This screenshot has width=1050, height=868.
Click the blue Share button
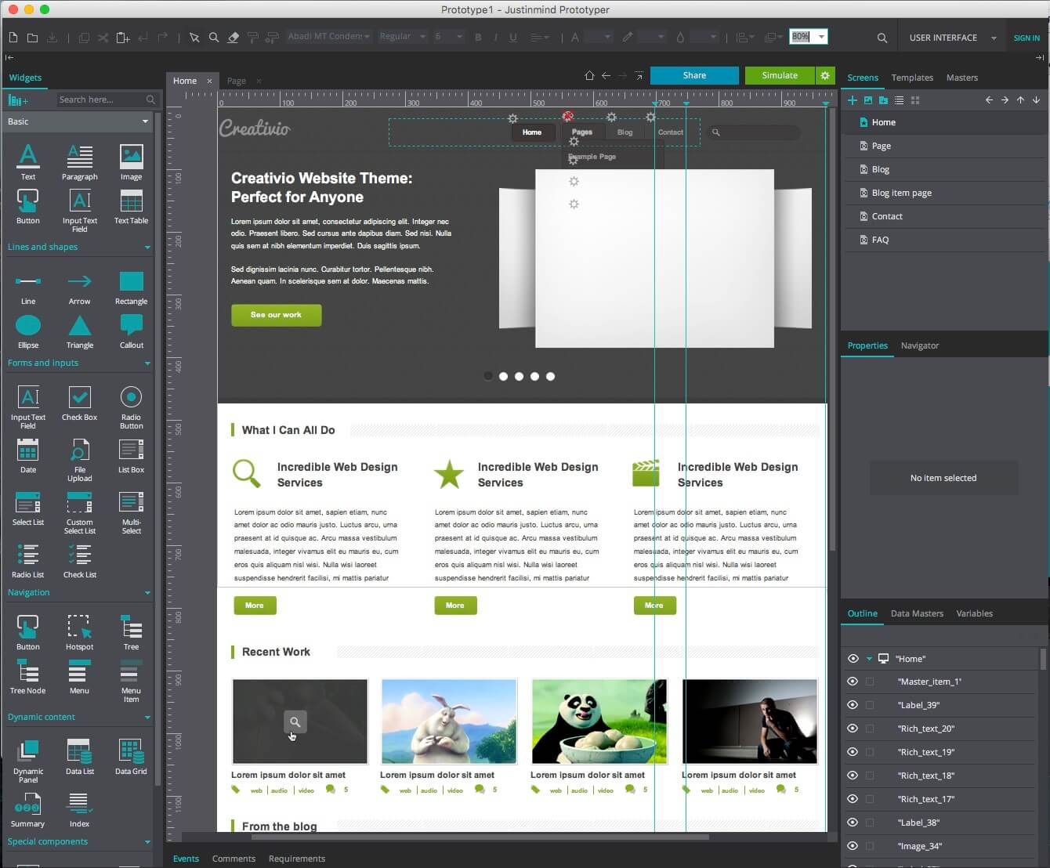coord(694,76)
